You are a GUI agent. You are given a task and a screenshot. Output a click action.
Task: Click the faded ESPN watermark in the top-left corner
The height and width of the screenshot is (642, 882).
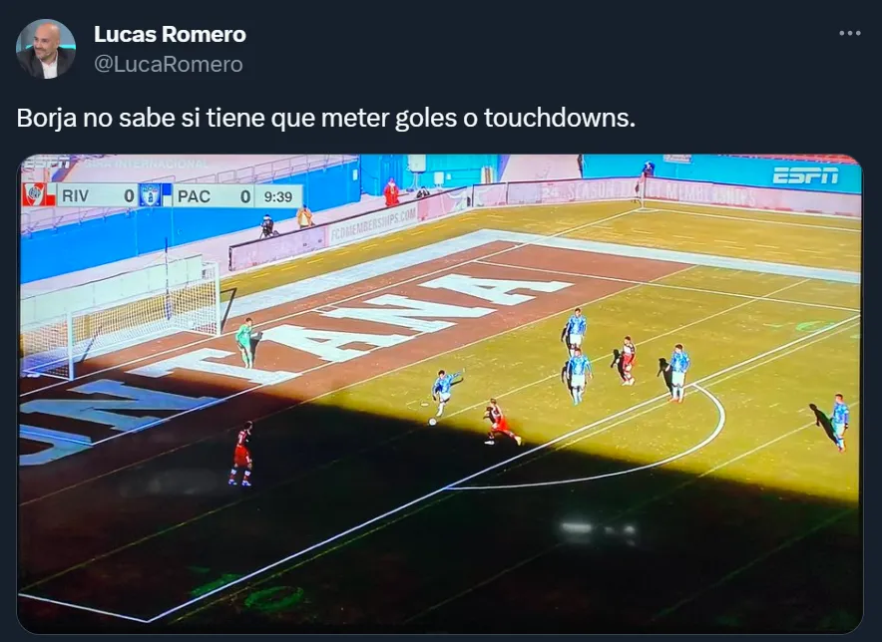click(x=45, y=162)
